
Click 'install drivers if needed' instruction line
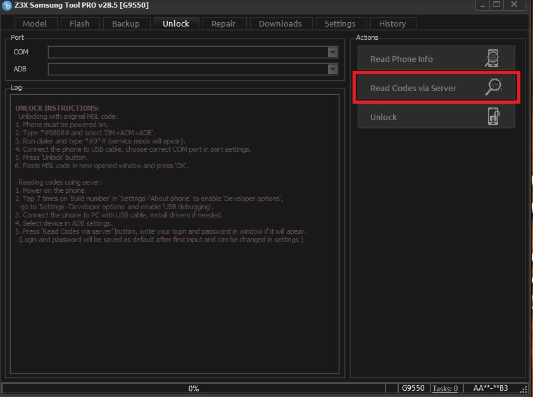[x=119, y=215]
